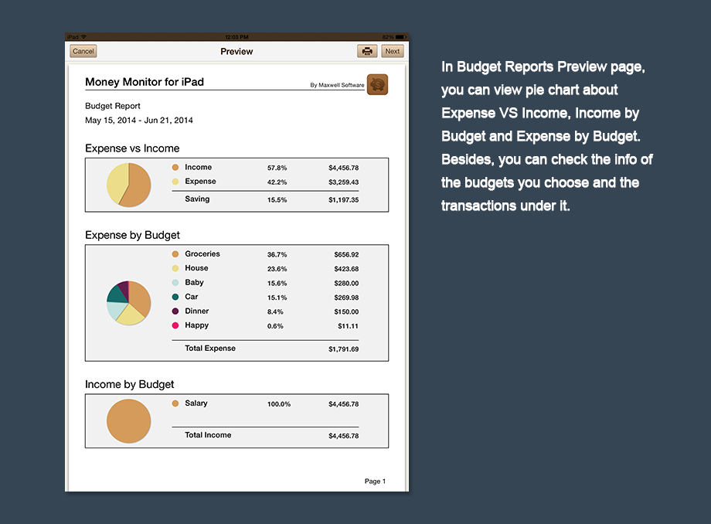Click the Wi-Fi icon in the status bar
Screen dimensions: 711x524
tap(83, 36)
